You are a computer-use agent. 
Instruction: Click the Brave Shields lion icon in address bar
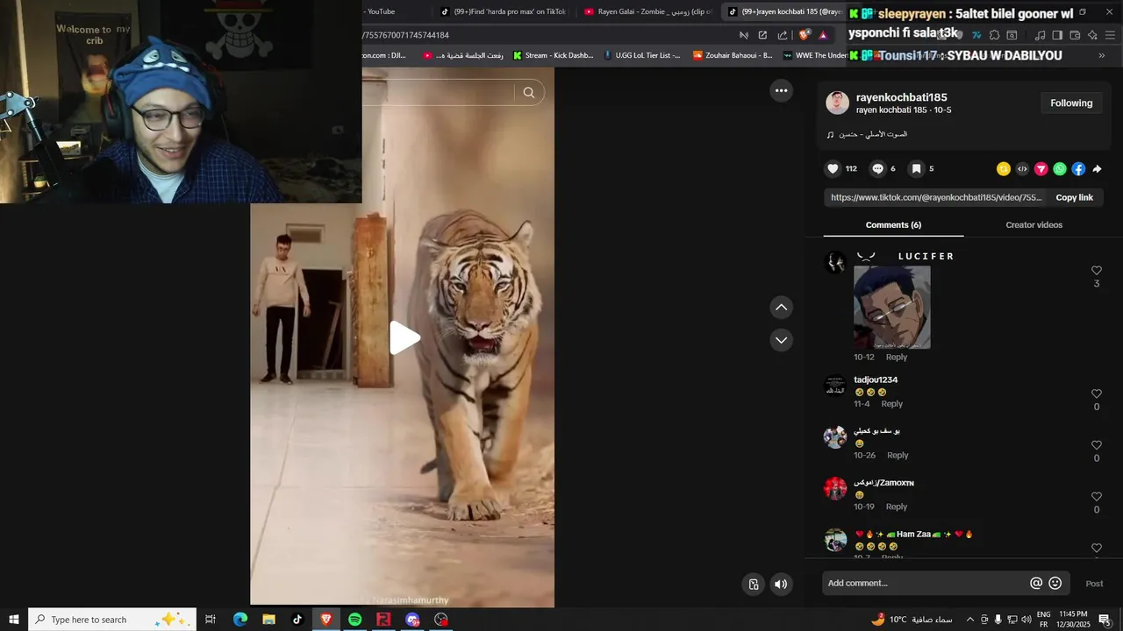[x=805, y=35]
